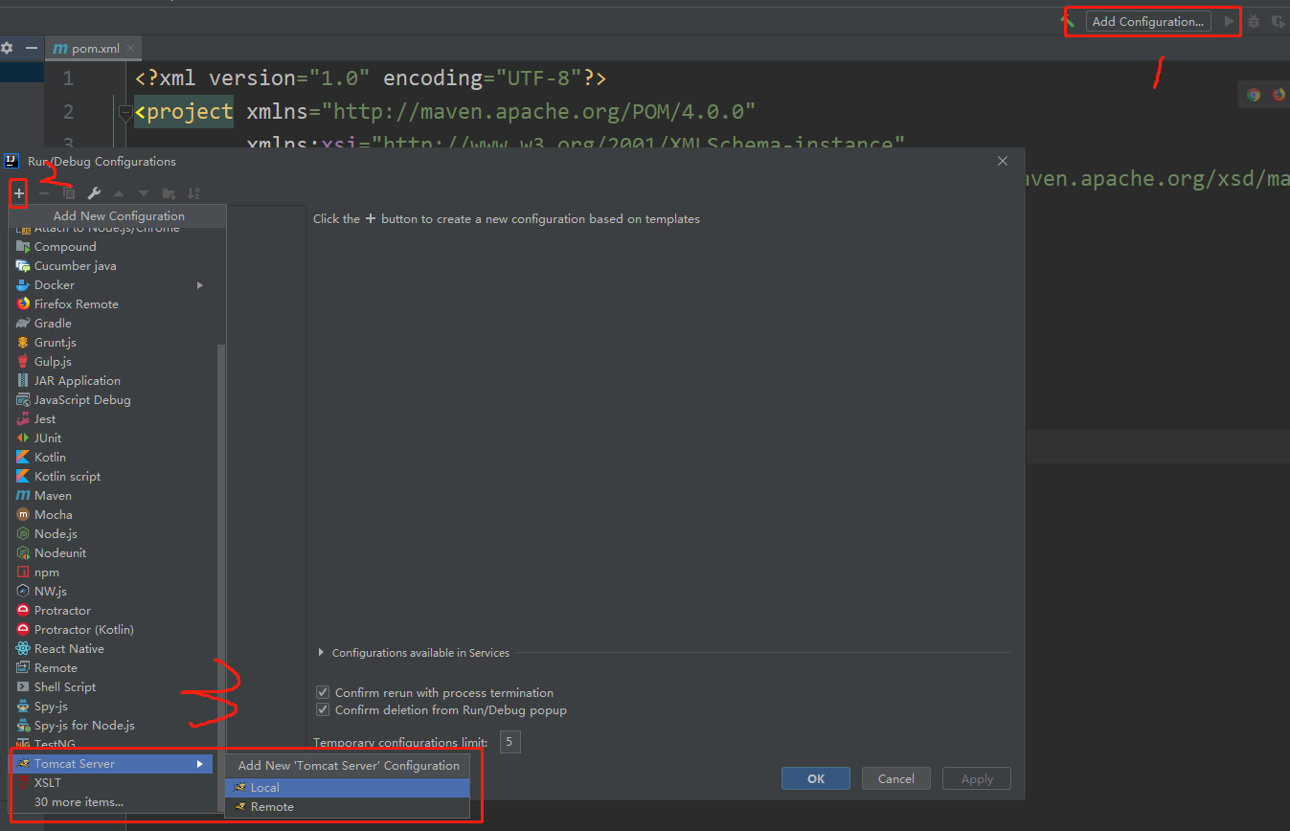Click the Apply button

pyautogui.click(x=977, y=778)
